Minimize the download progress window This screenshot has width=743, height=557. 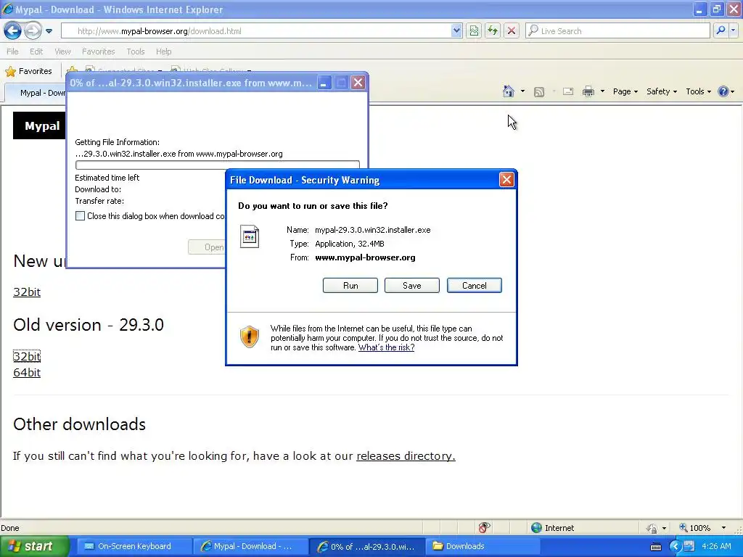pyautogui.click(x=324, y=83)
